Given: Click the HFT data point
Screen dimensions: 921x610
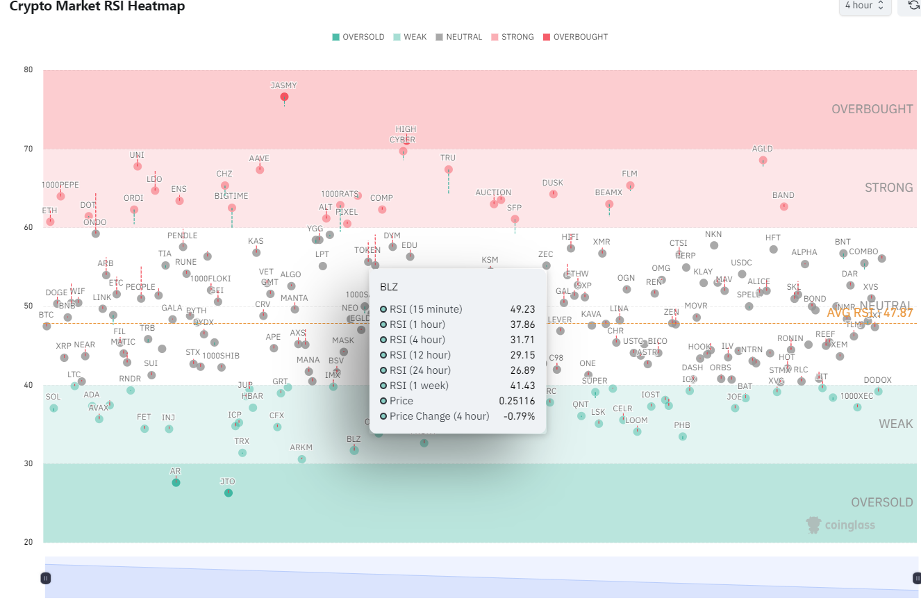Looking at the screenshot, I should pyautogui.click(x=773, y=249).
